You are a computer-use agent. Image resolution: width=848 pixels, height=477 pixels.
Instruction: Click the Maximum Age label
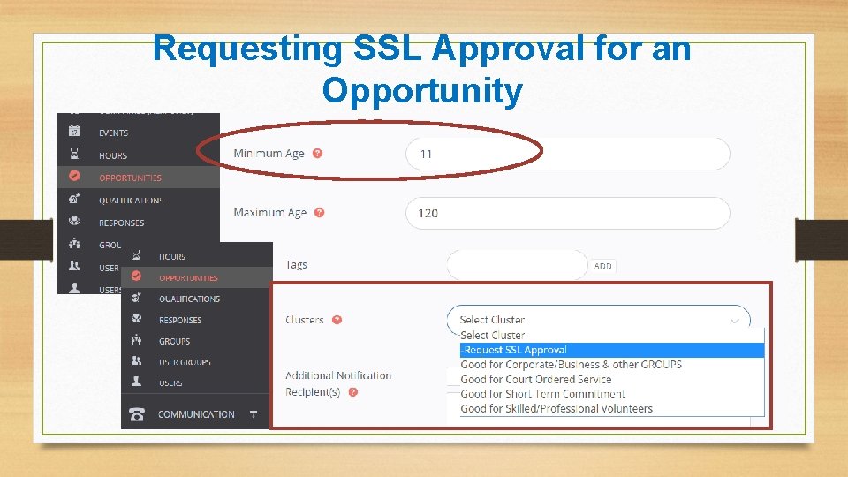pyautogui.click(x=270, y=213)
